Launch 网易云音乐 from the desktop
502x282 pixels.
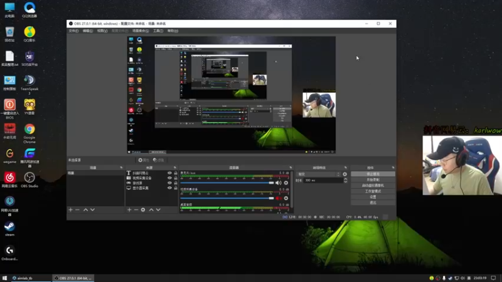[9, 180]
